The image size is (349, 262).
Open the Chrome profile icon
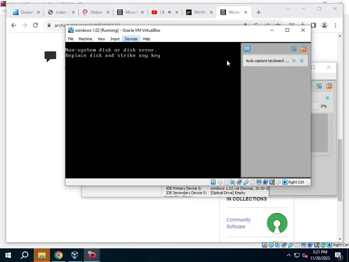(x=324, y=25)
